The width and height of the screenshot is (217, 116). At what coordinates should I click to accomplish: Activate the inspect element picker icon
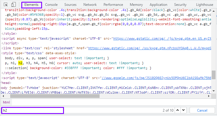[x=6, y=5]
